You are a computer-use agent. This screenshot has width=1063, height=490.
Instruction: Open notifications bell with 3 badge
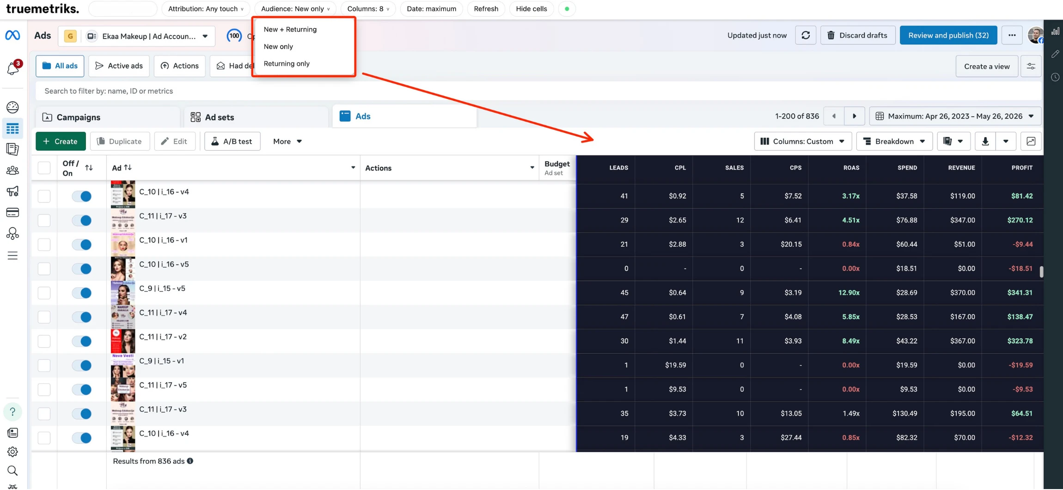[x=13, y=68]
